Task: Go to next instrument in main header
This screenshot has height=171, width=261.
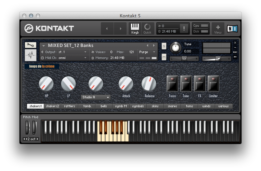Action: (120, 28)
